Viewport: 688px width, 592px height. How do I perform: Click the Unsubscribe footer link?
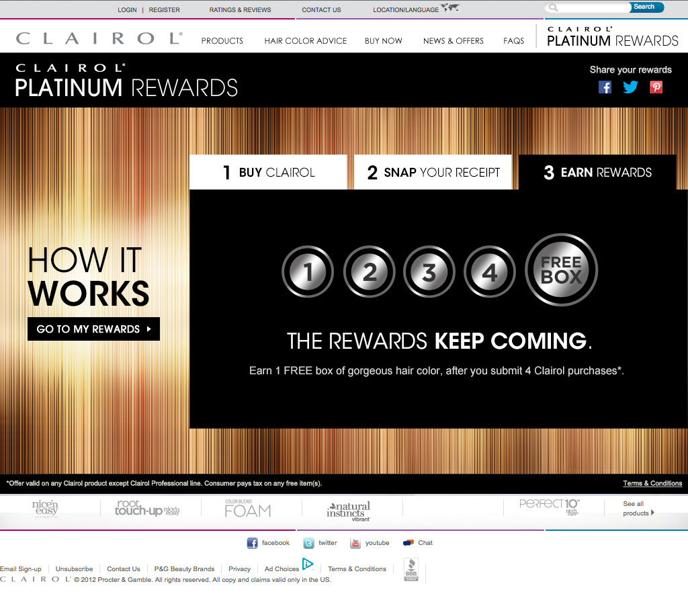coord(74,568)
